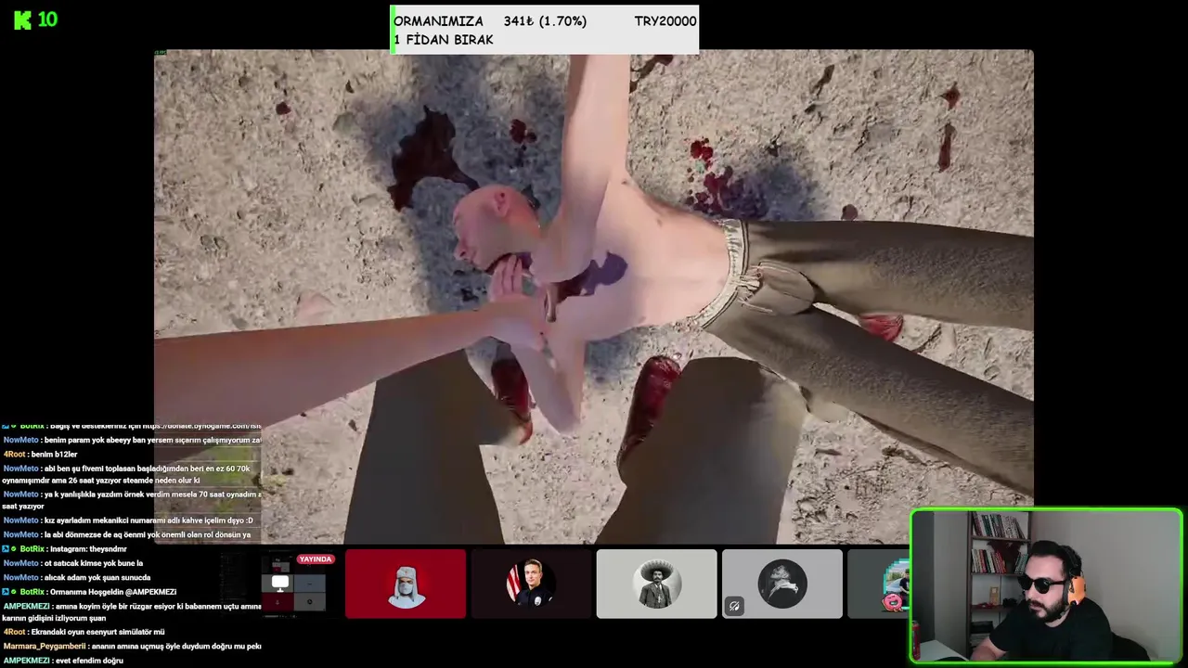Click 4Root username on 'benim b12ler' message

(14, 455)
